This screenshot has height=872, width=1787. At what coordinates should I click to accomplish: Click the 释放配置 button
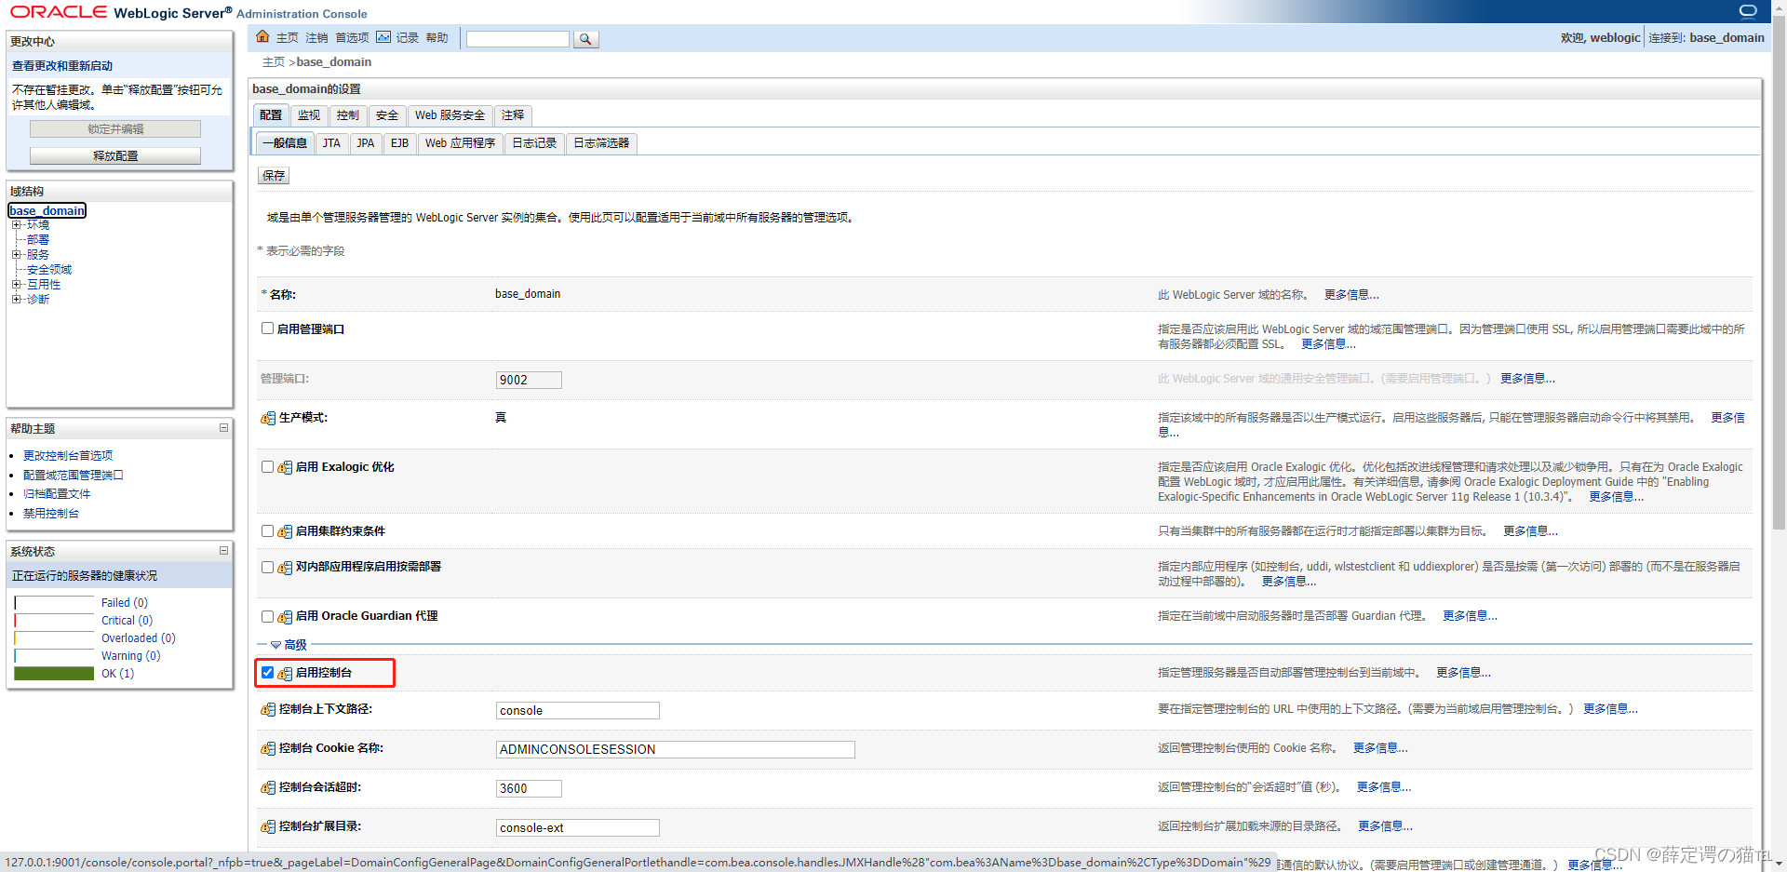pyautogui.click(x=115, y=155)
